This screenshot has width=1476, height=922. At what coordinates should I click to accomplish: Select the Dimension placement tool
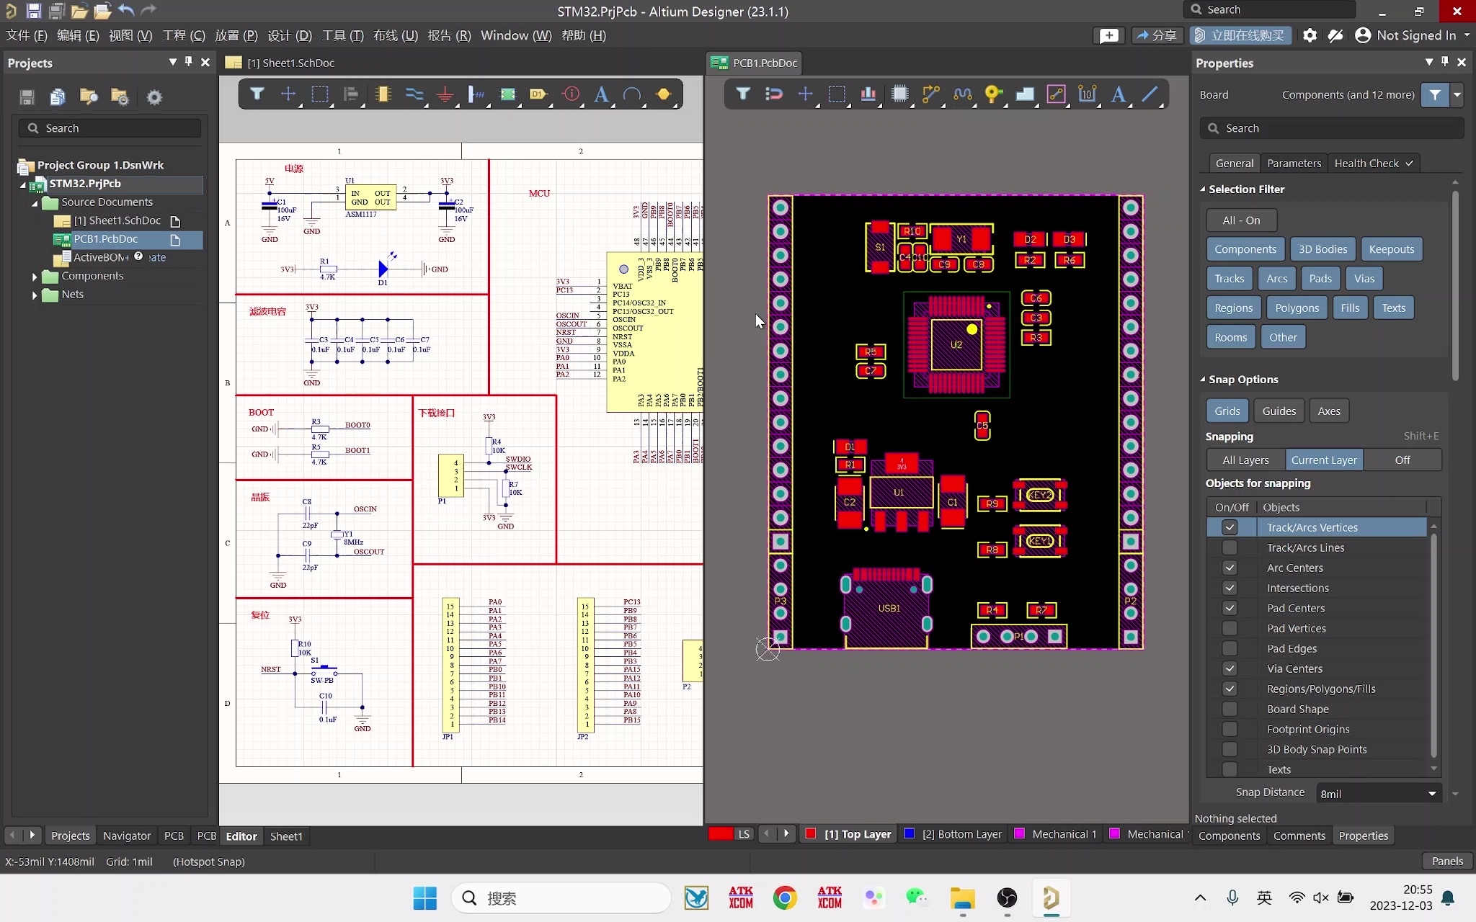click(1086, 94)
